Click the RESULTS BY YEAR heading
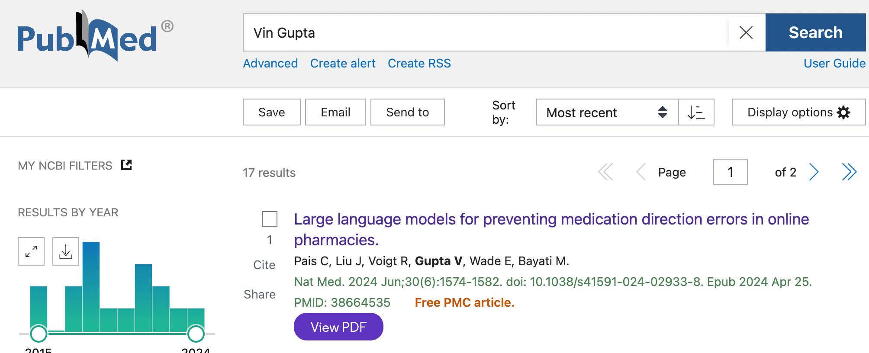Screen dimensions: 869x353 pyautogui.click(x=68, y=212)
